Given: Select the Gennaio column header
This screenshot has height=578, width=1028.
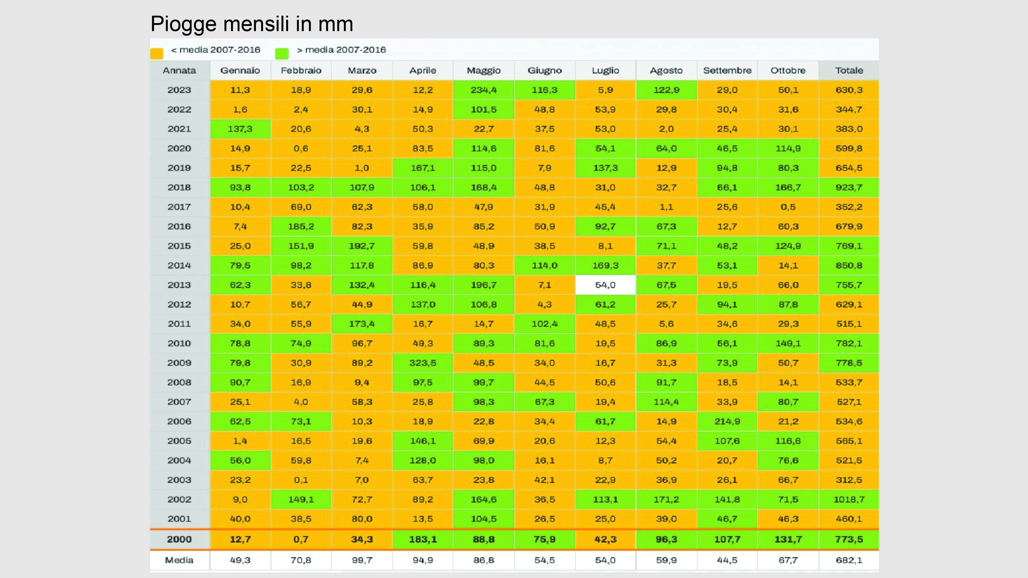Looking at the screenshot, I should 240,71.
